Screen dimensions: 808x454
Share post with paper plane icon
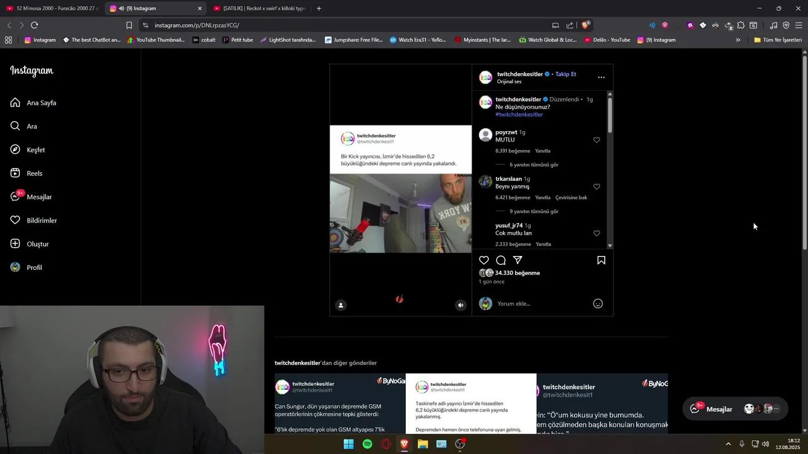(518, 260)
